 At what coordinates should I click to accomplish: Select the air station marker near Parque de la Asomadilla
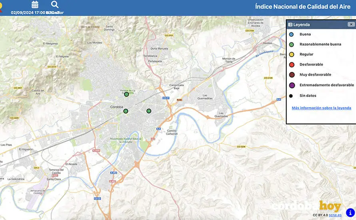point(126,94)
